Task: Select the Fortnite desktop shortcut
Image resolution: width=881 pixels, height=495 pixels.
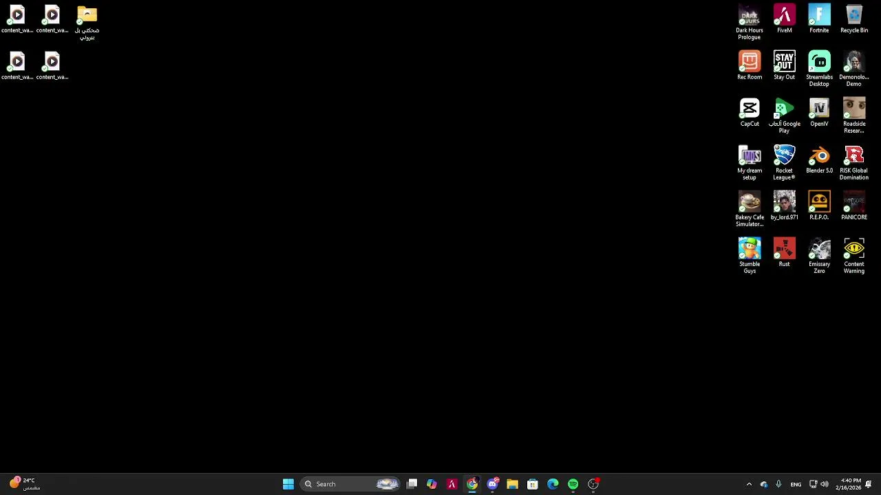Action: [819, 19]
